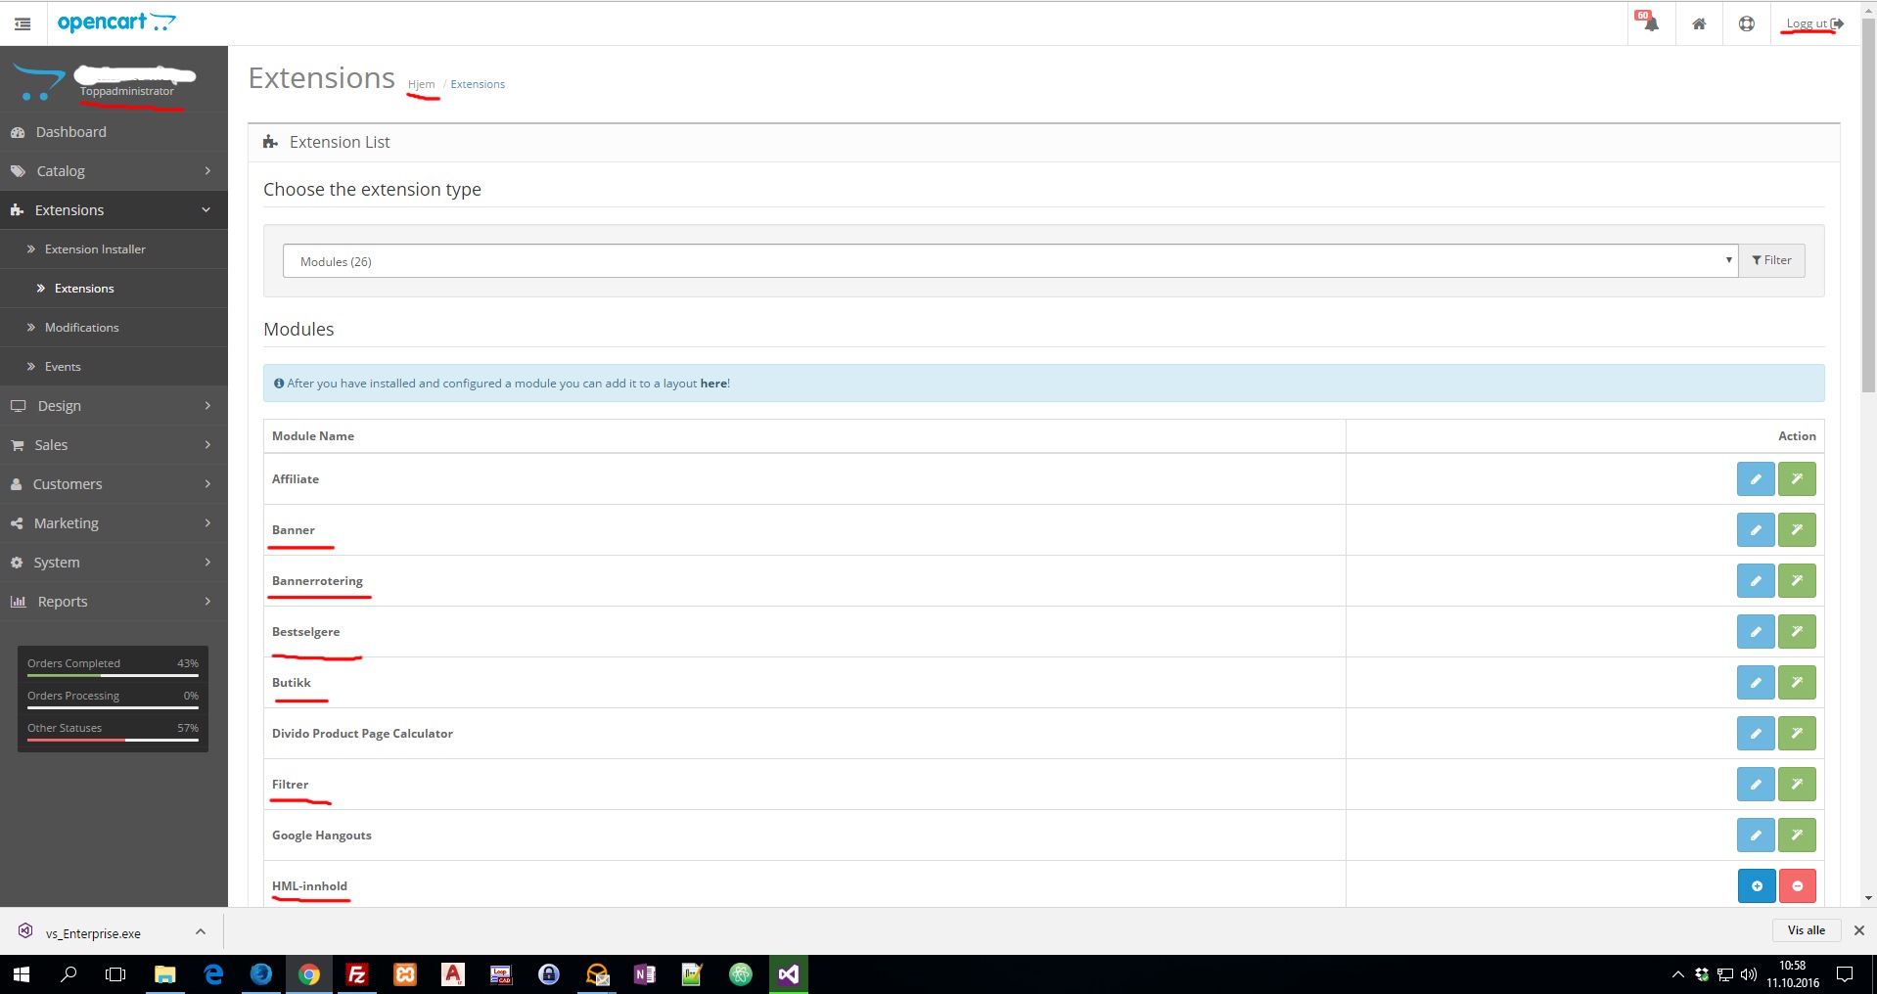Image resolution: width=1877 pixels, height=994 pixels.
Task: Open the help lifebuoy icon
Action: [x=1747, y=23]
